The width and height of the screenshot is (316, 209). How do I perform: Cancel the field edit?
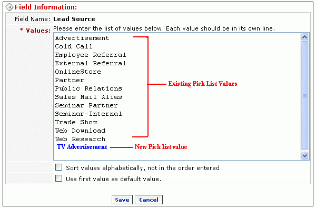[149, 200]
